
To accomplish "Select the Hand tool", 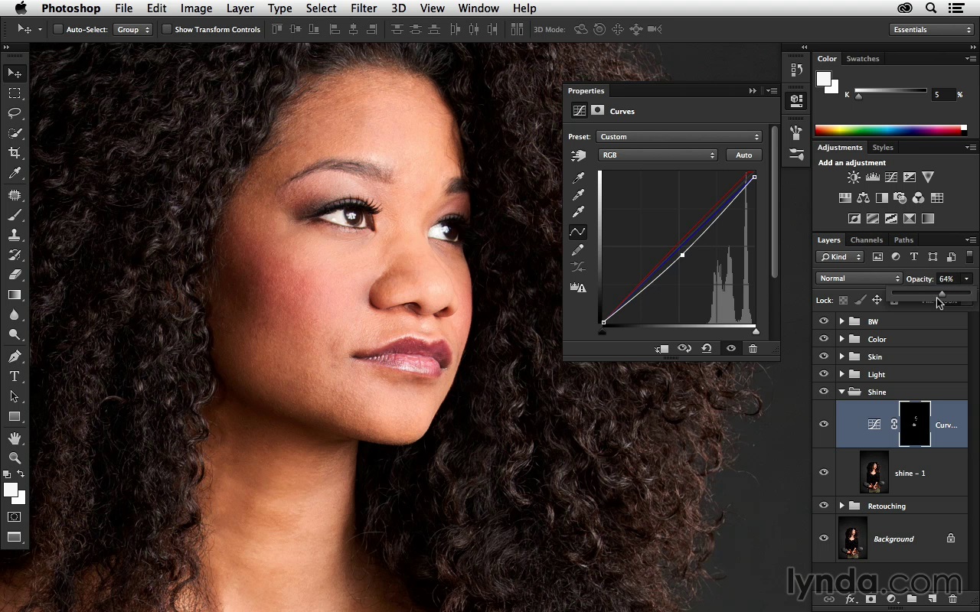I will pyautogui.click(x=15, y=438).
